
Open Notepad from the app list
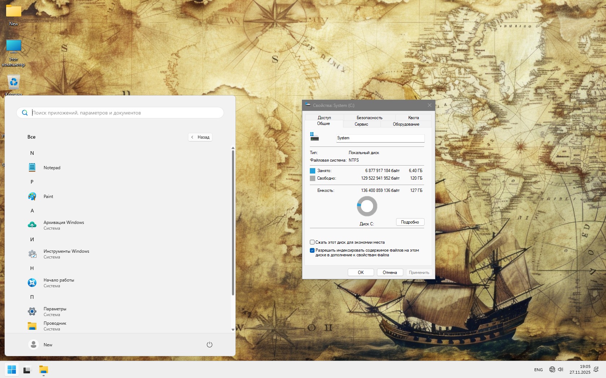pos(52,167)
